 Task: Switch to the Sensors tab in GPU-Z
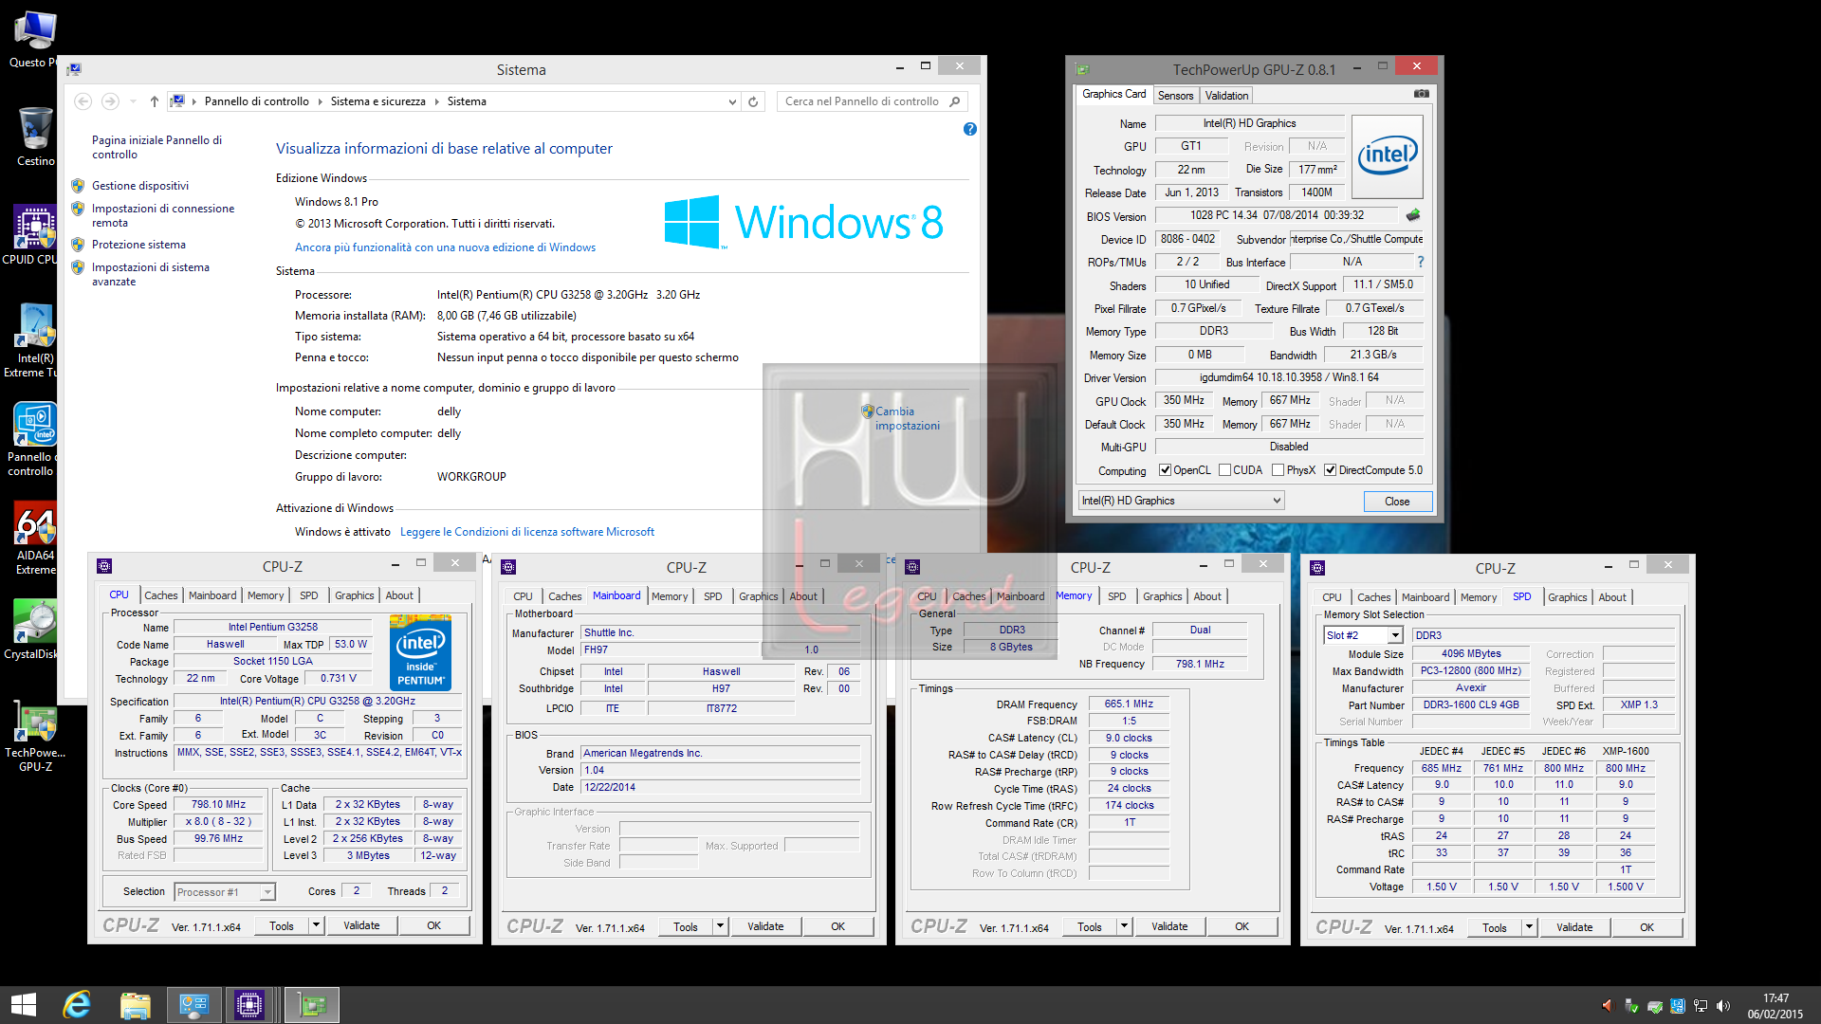pos(1175,96)
